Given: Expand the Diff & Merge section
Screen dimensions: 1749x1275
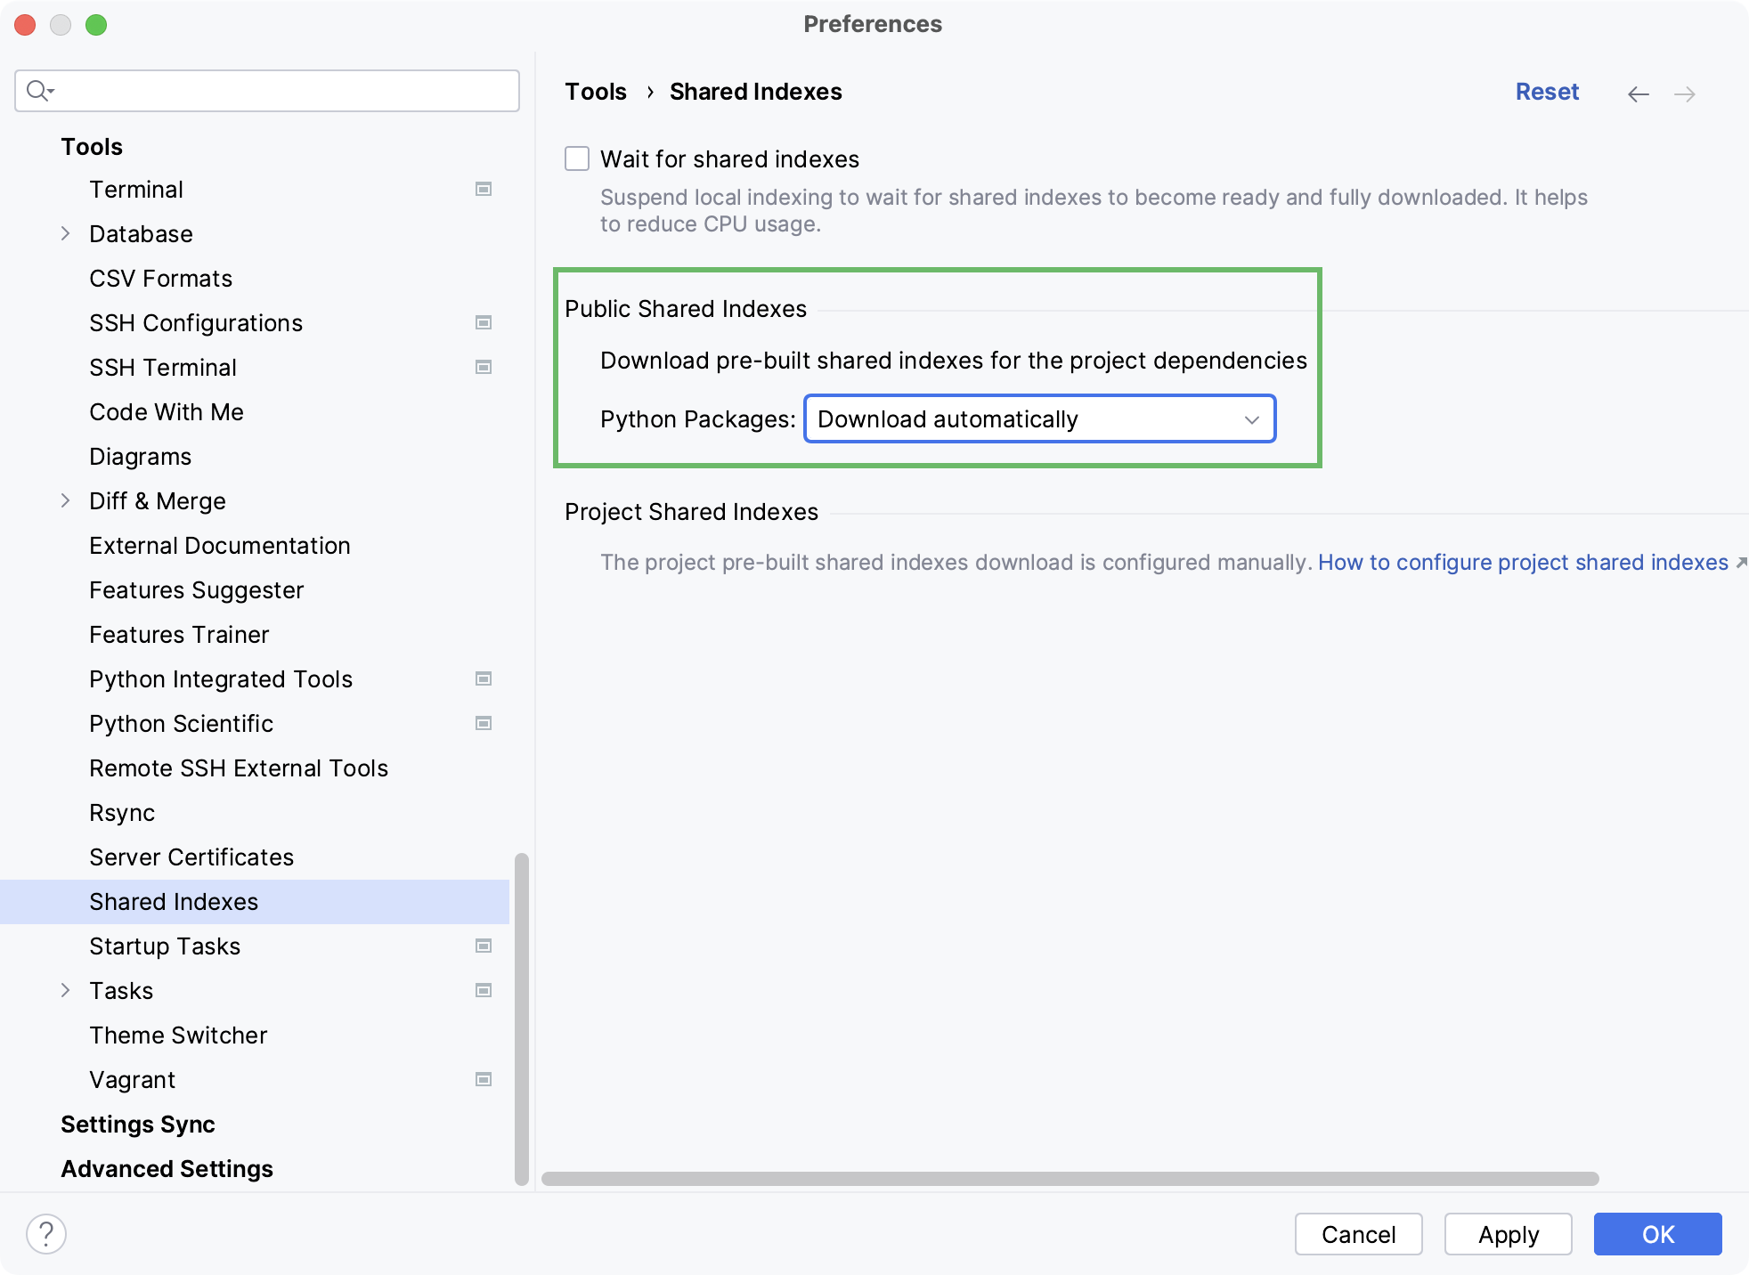Looking at the screenshot, I should pyautogui.click(x=66, y=500).
